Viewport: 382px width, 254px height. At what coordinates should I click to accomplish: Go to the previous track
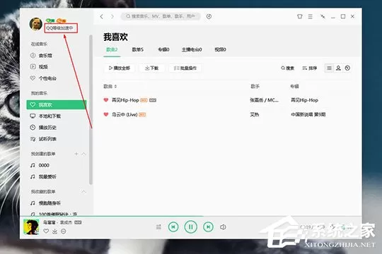pyautogui.click(x=173, y=227)
